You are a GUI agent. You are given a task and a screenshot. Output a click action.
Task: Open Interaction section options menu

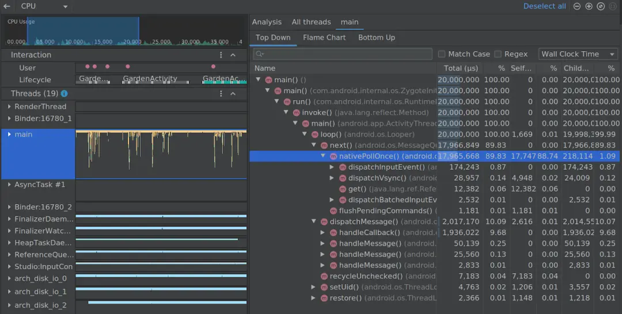point(221,55)
